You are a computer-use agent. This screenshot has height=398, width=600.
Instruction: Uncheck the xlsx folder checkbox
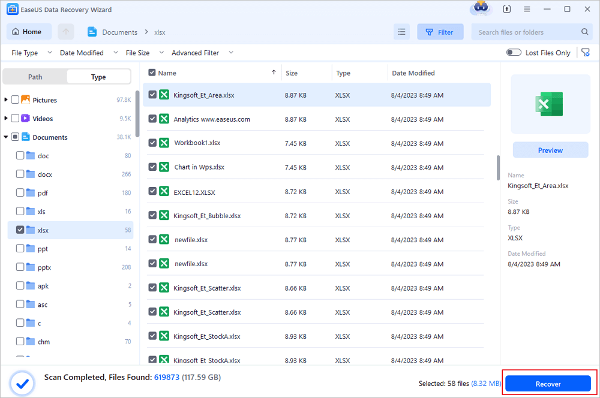coord(20,230)
